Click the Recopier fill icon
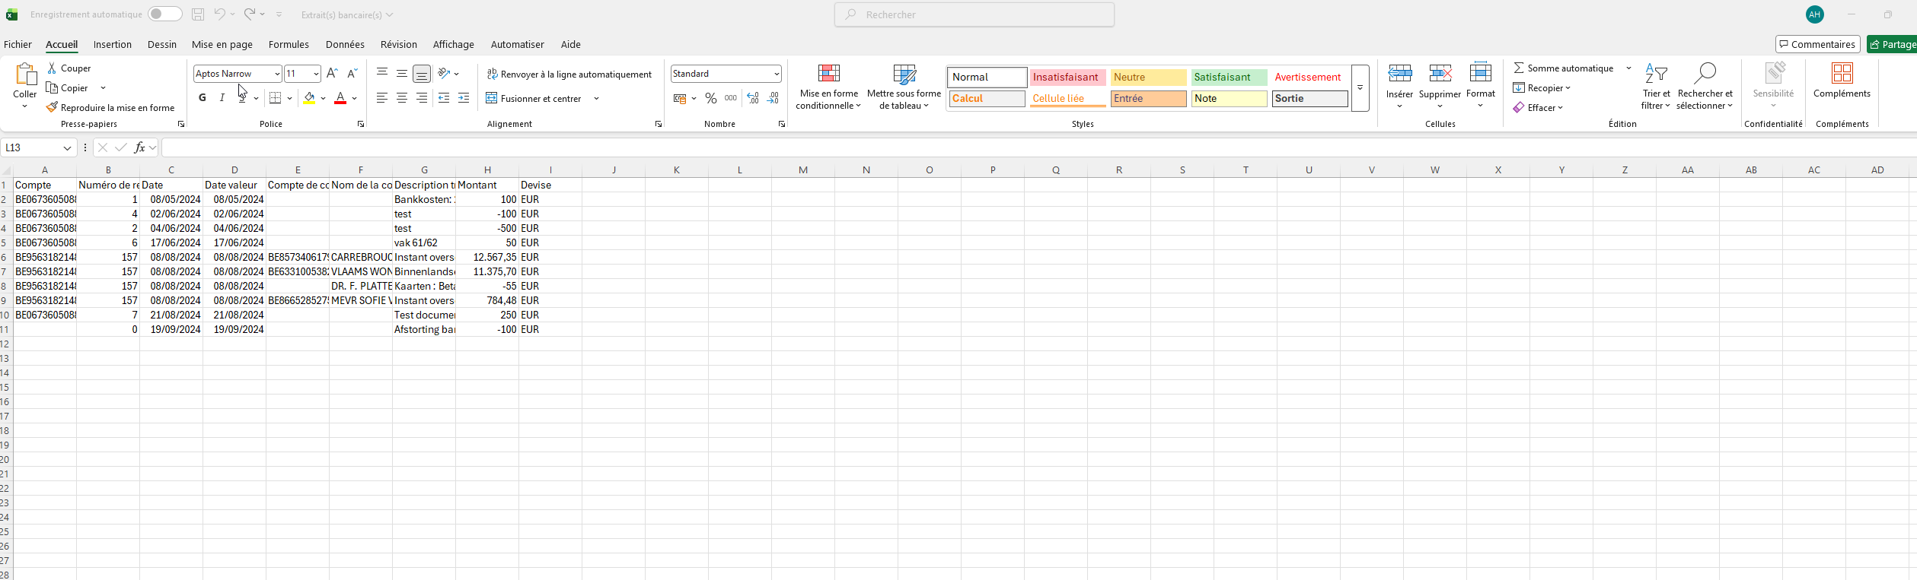Image resolution: width=1917 pixels, height=580 pixels. tap(1519, 88)
